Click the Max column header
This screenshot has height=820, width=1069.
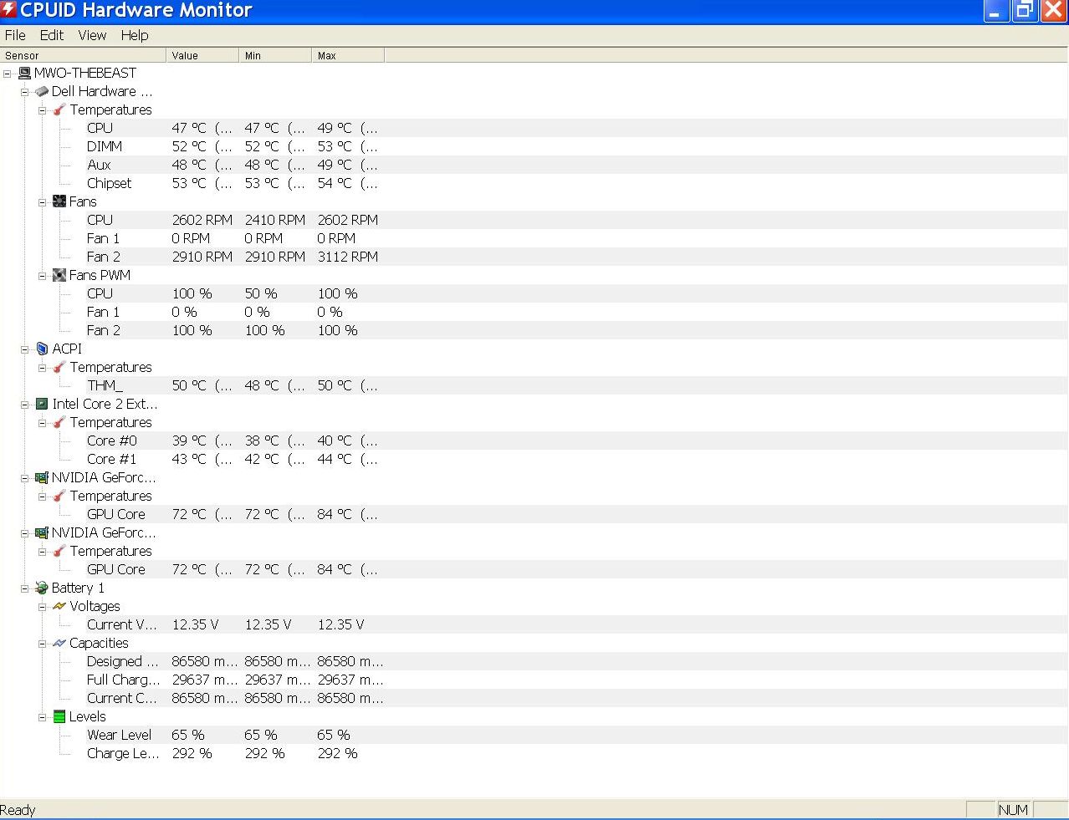(x=348, y=55)
